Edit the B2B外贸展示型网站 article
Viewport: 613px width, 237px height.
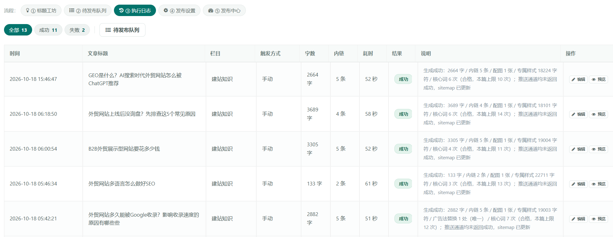pos(578,149)
